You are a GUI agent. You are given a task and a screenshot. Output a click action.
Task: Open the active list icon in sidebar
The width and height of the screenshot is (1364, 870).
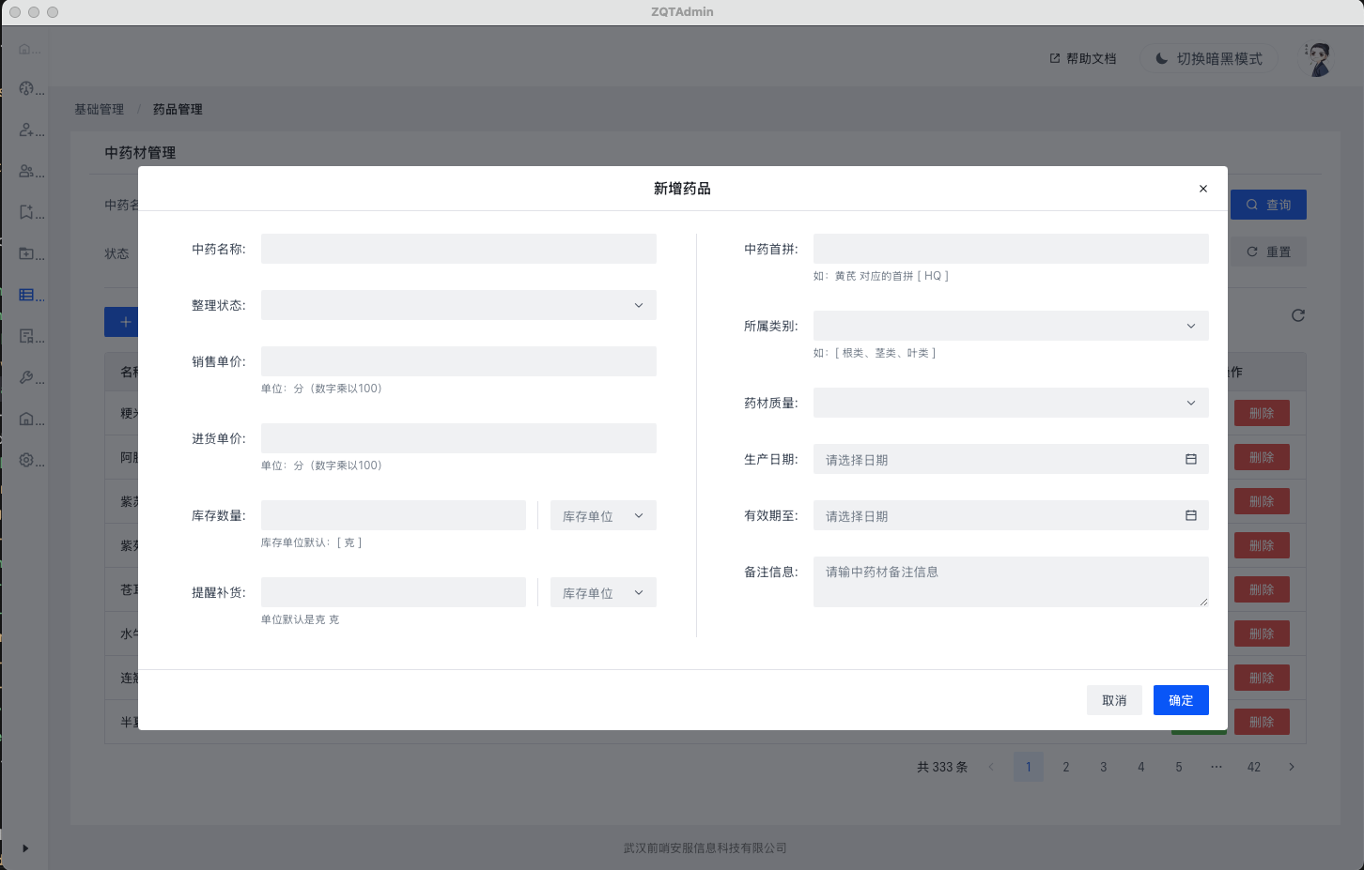point(26,295)
